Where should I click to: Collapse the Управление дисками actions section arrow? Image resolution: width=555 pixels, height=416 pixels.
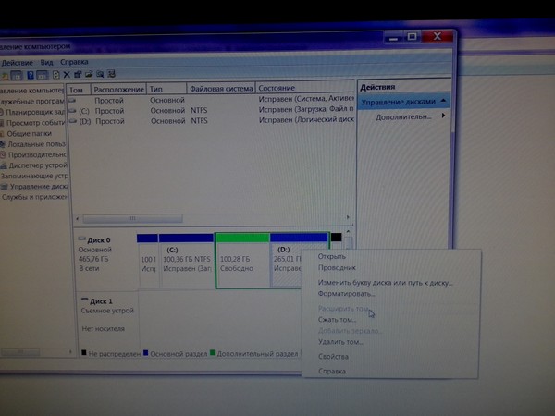[x=443, y=101]
